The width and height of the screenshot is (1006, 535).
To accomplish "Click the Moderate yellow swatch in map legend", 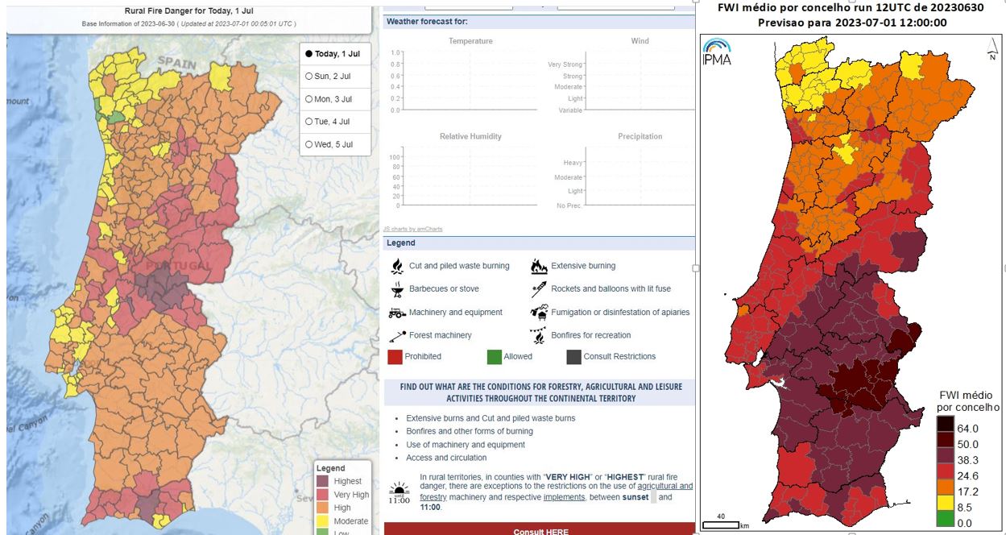I will pyautogui.click(x=322, y=520).
